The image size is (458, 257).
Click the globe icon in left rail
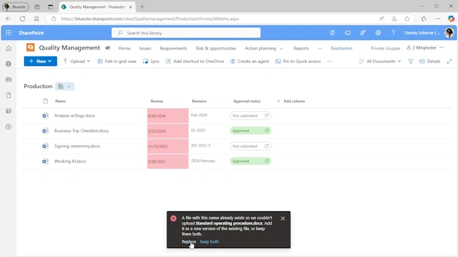8,64
